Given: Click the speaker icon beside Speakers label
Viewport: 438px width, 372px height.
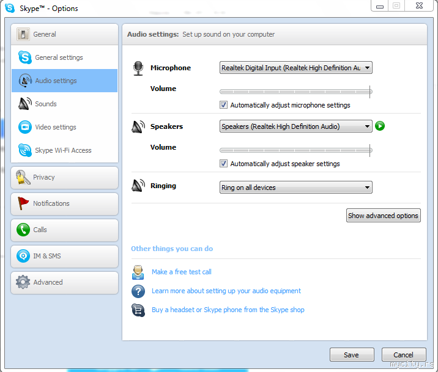Looking at the screenshot, I should coord(138,126).
